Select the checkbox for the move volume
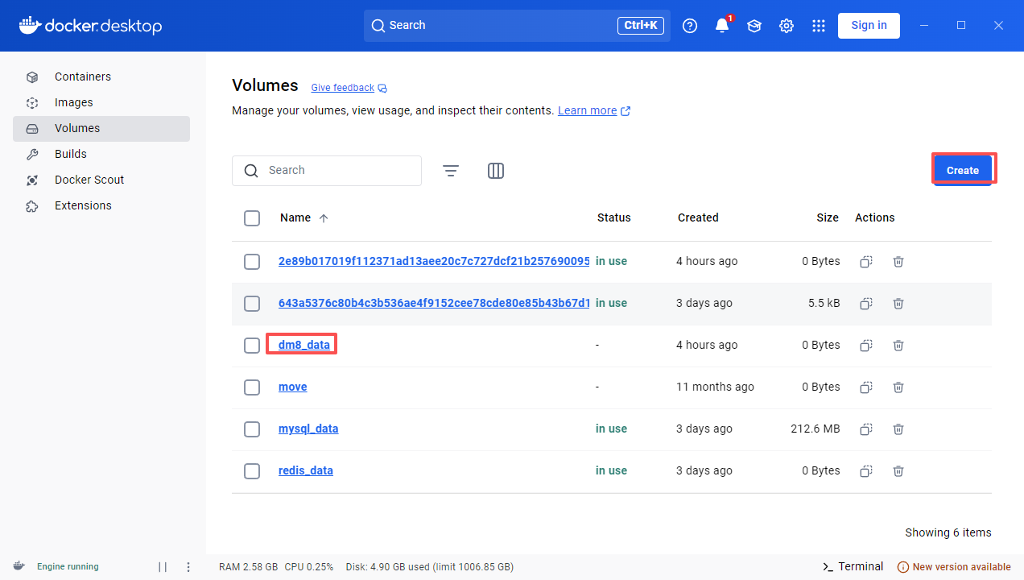 tap(252, 387)
